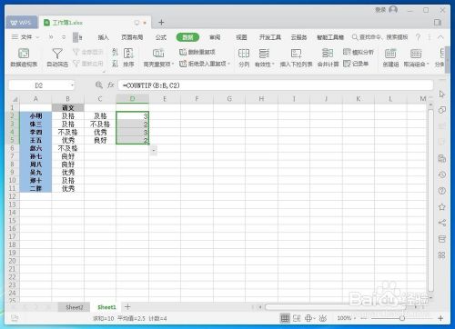Open a new document tab with plus

pyautogui.click(x=161, y=22)
